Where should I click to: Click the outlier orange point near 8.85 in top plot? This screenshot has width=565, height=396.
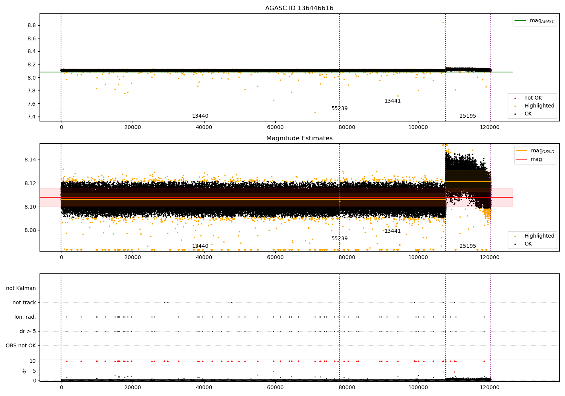(x=443, y=22)
